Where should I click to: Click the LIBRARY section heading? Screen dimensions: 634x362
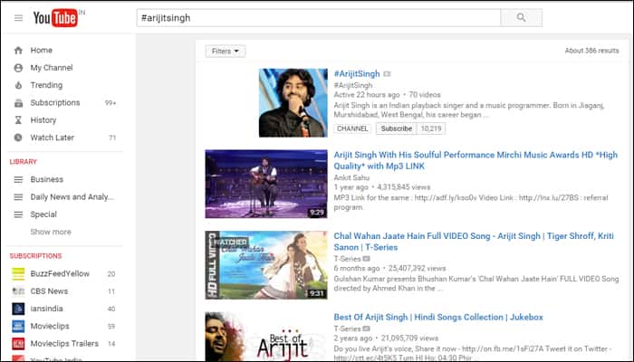point(23,162)
